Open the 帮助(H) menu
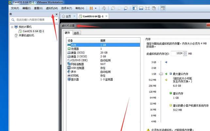The image size is (210, 131). (80, 8)
